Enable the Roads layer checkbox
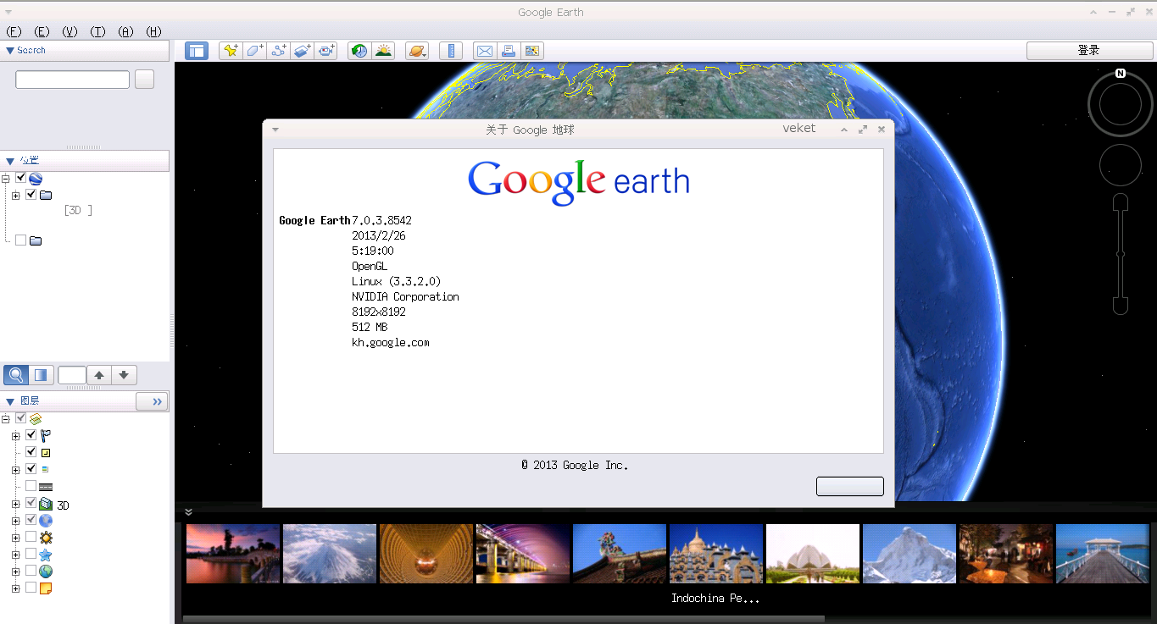Viewport: 1157px width, 624px height. 31,485
